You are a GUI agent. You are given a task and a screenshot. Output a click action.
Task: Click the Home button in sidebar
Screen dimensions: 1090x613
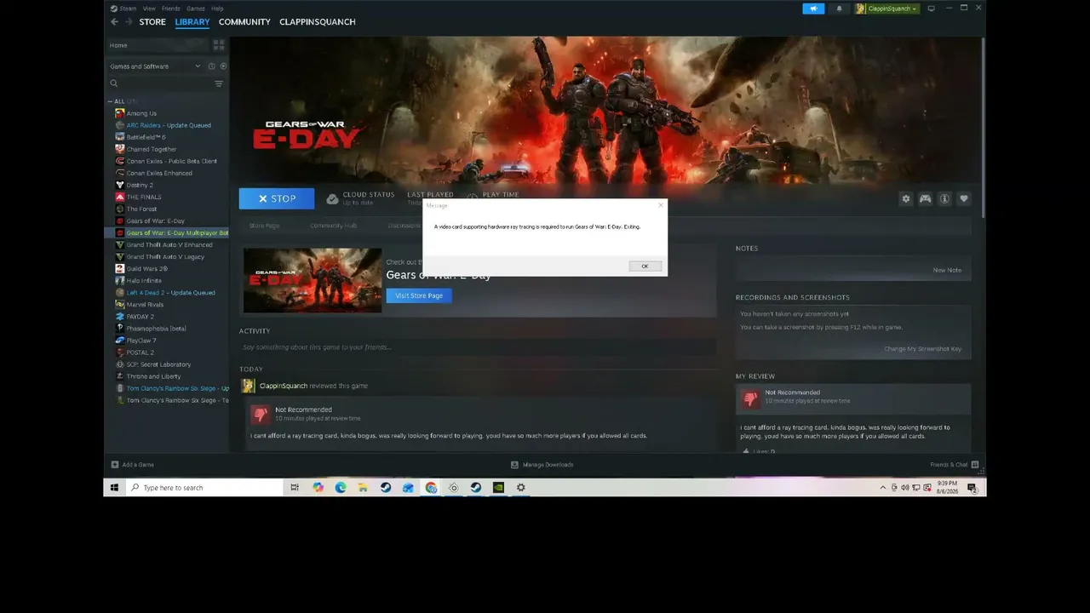(158, 45)
